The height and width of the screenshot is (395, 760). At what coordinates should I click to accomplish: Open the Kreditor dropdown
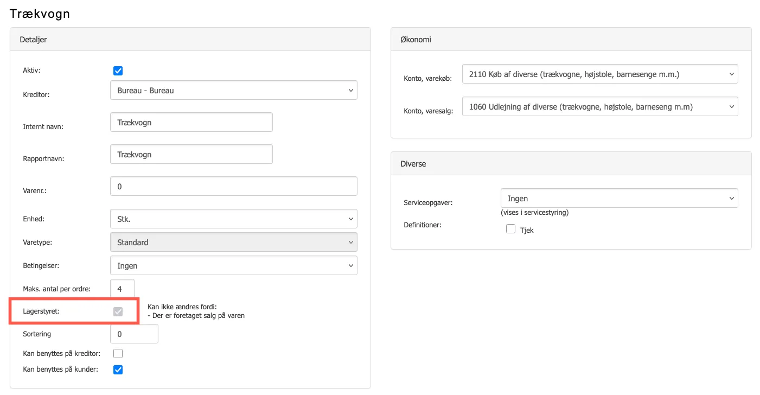tap(233, 91)
